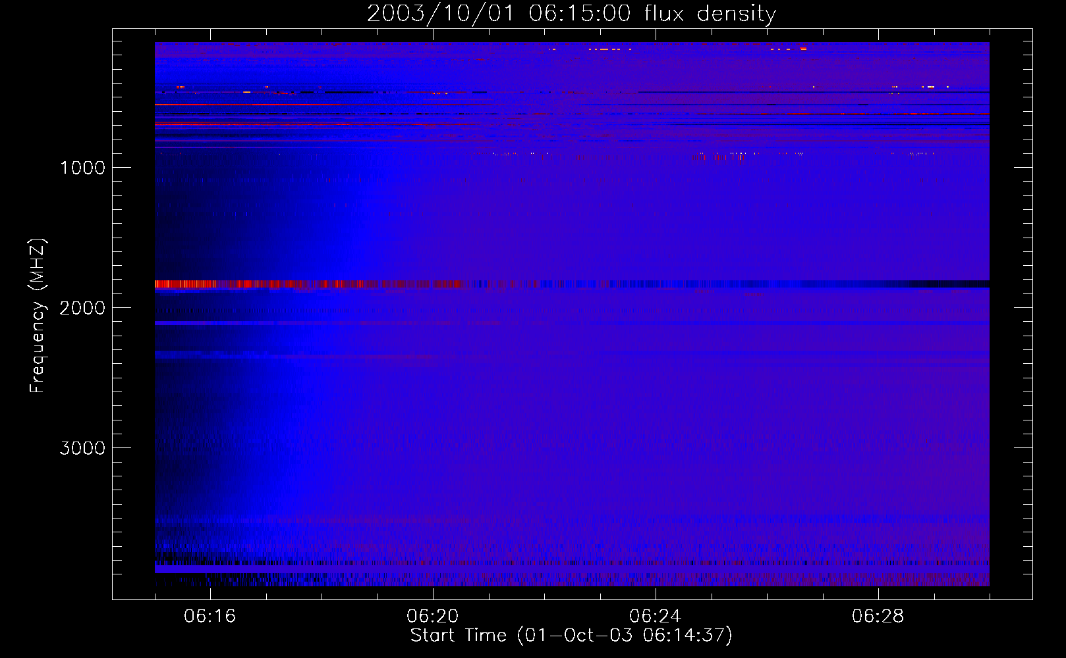Image resolution: width=1066 pixels, height=658 pixels.
Task: Click the "2000" frequency tick label
Action: coord(82,308)
